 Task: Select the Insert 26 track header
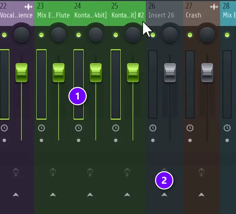(164, 13)
